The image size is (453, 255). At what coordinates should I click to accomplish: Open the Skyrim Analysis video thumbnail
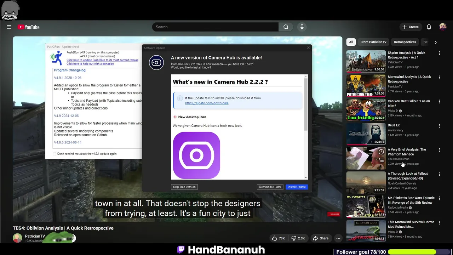tap(366, 61)
